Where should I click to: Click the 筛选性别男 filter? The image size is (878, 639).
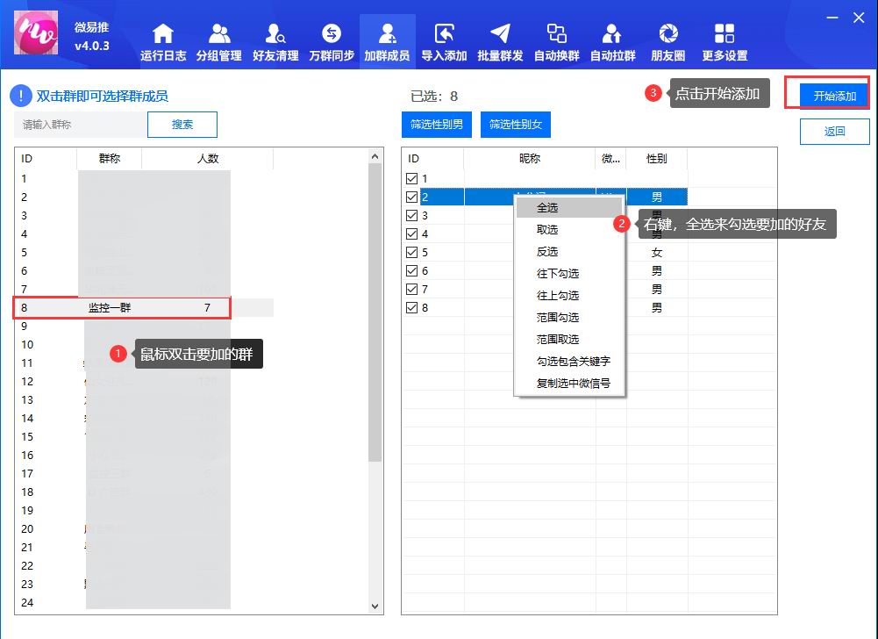point(436,124)
